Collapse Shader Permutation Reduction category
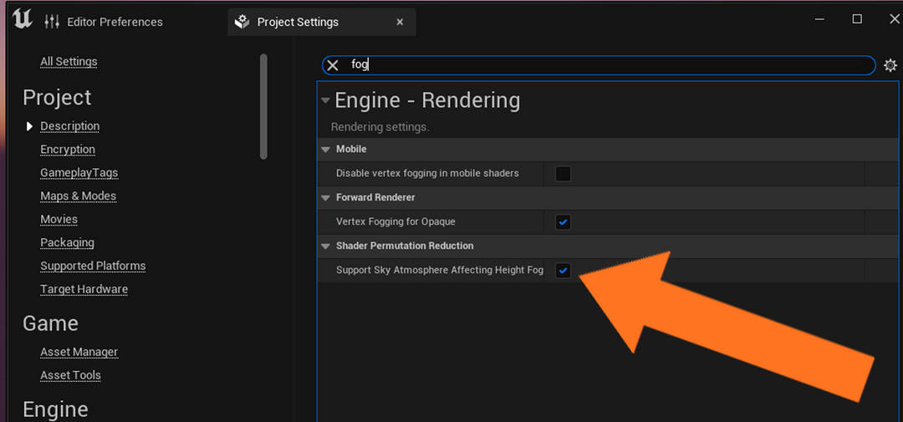 pos(325,247)
